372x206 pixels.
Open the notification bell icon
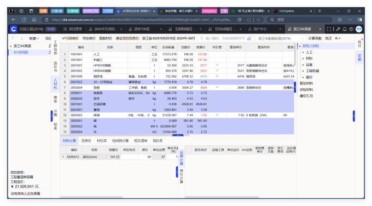point(345,29)
